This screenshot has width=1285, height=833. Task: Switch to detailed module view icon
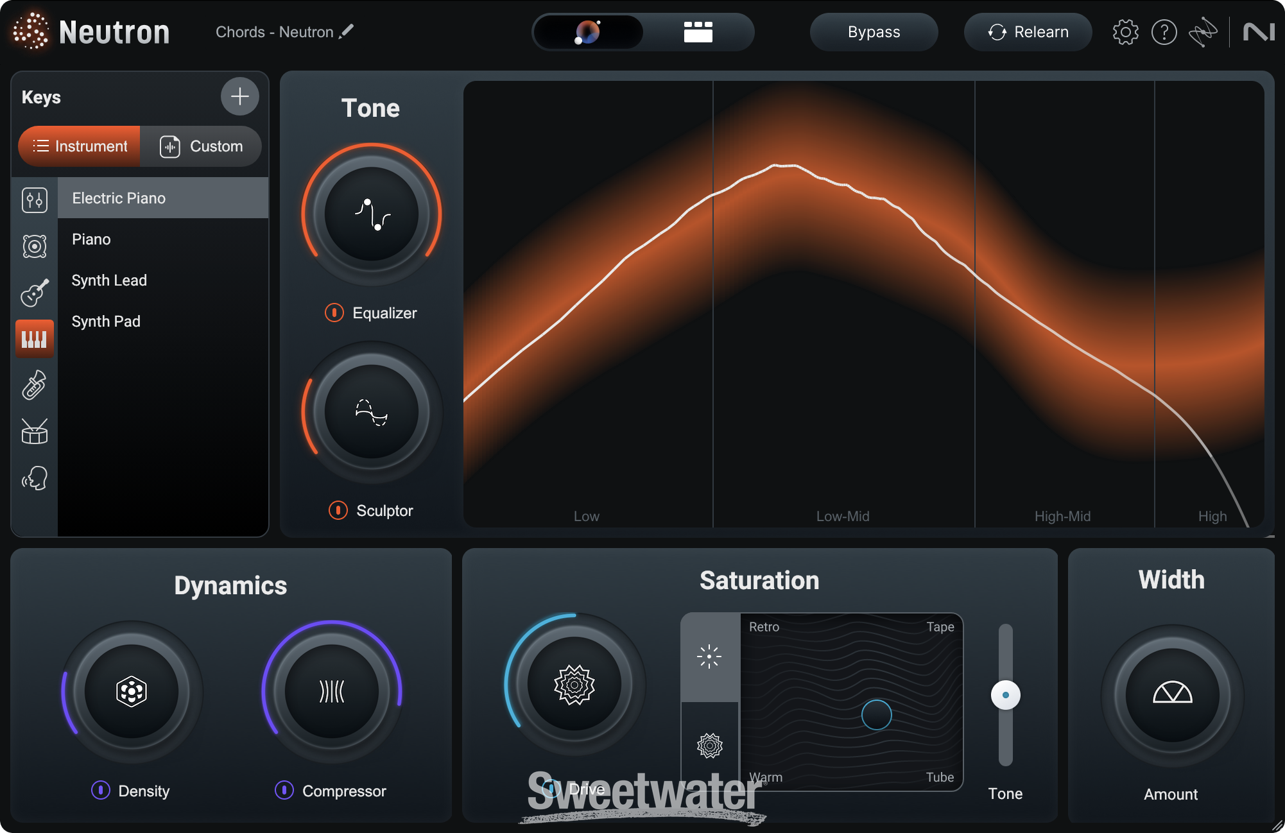click(x=698, y=32)
